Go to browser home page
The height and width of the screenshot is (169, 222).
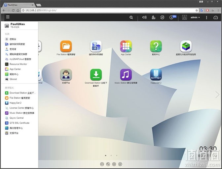pos(18,10)
